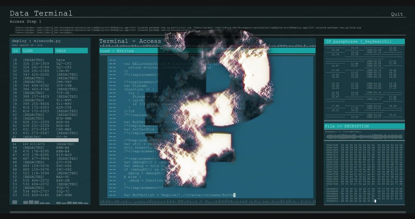Viewport: 415px width, 219px height.
Task: Click user number 523 118-3594
Action: point(36,173)
